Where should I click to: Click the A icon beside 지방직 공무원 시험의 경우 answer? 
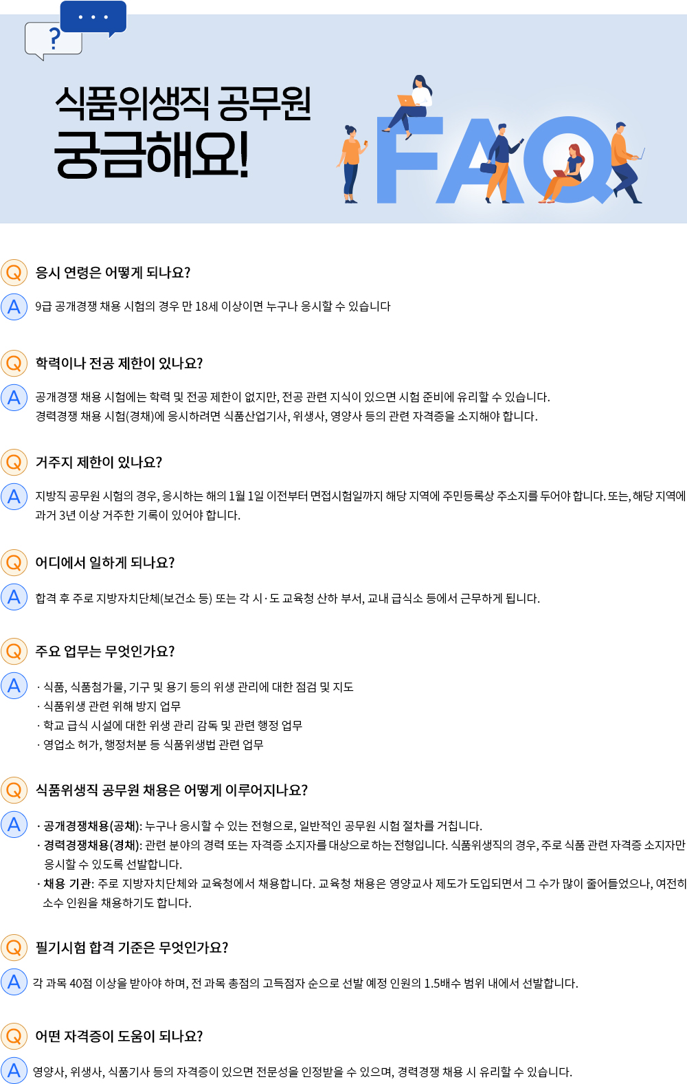click(14, 496)
